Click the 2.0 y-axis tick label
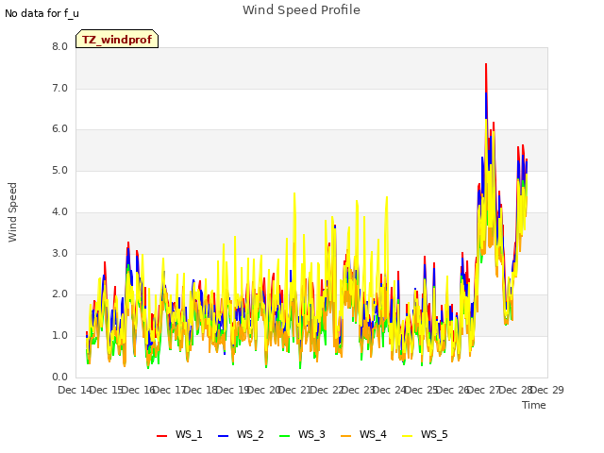604x453 pixels. point(59,294)
